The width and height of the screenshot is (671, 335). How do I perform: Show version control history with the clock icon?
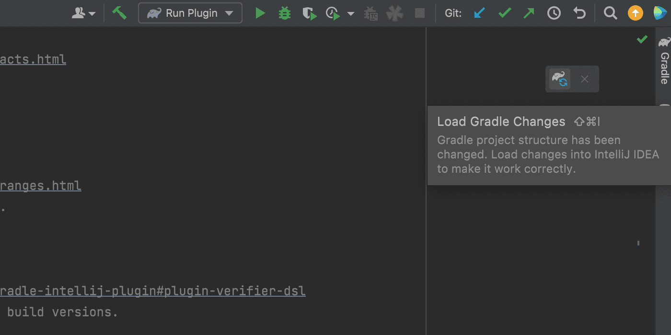click(554, 13)
